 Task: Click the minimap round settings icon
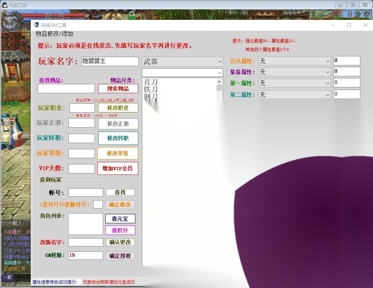pos(358,14)
